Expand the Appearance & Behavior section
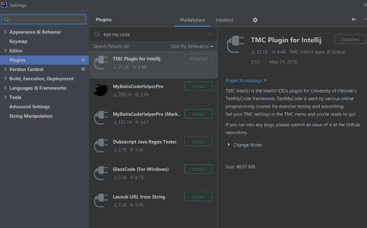The height and width of the screenshot is (228, 367). 5,32
